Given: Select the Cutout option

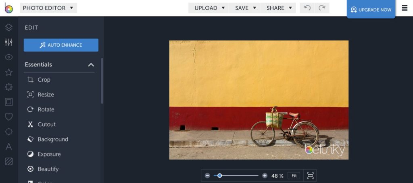Looking at the screenshot, I should click(x=47, y=124).
